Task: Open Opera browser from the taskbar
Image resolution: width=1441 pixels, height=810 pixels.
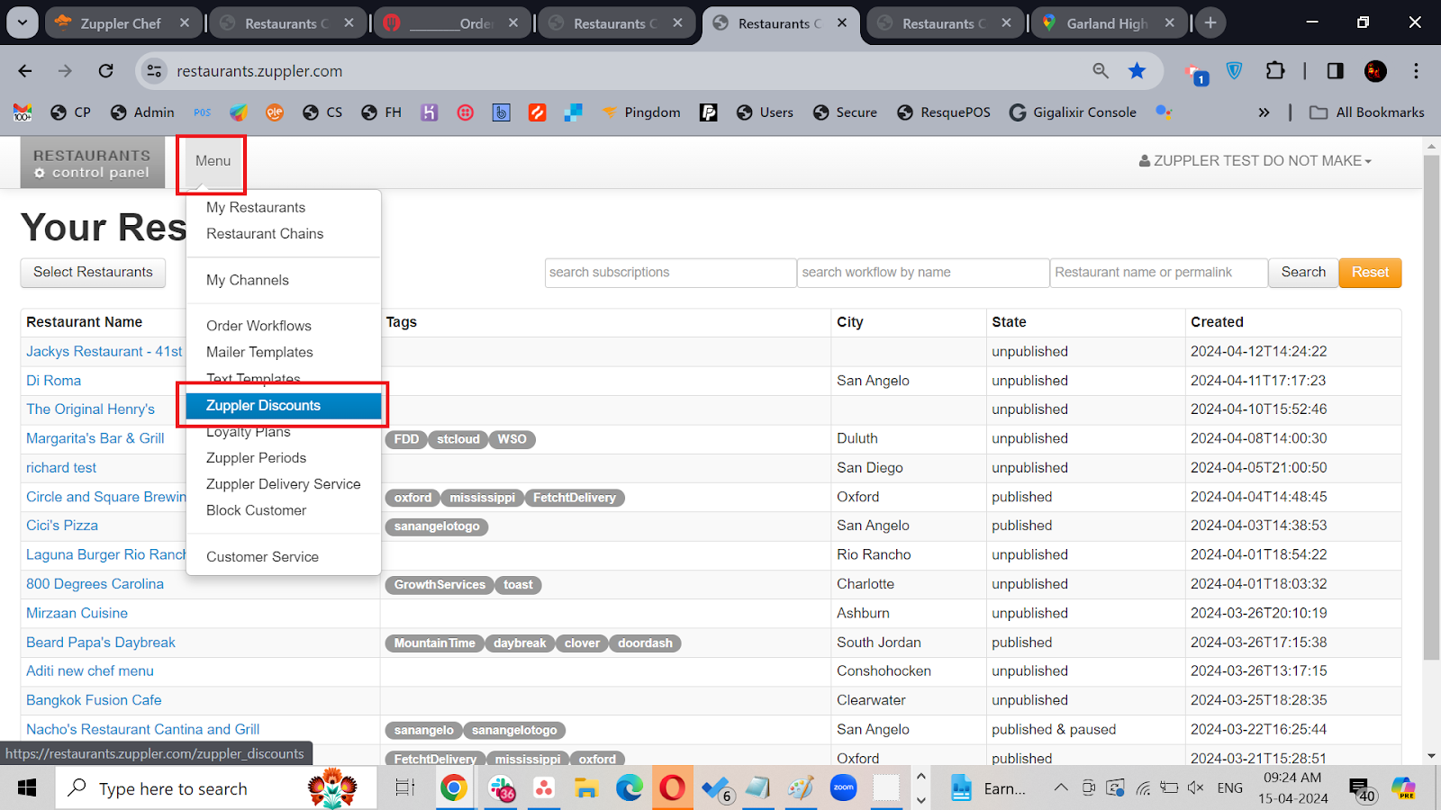Action: click(x=672, y=788)
